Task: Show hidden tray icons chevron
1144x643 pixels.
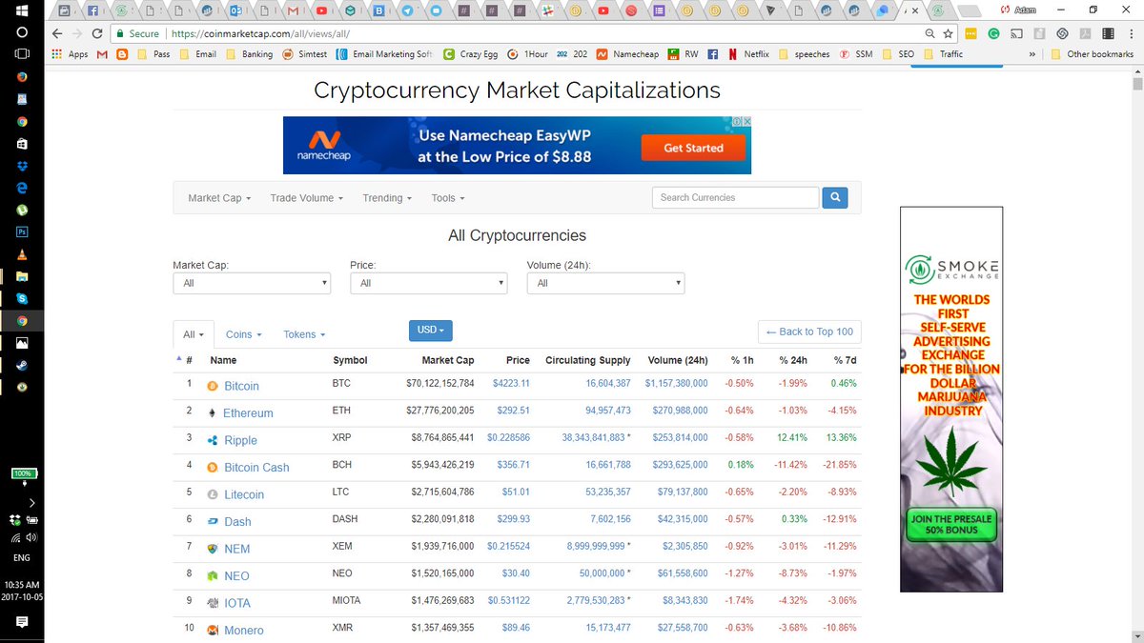Action: pyautogui.click(x=31, y=502)
